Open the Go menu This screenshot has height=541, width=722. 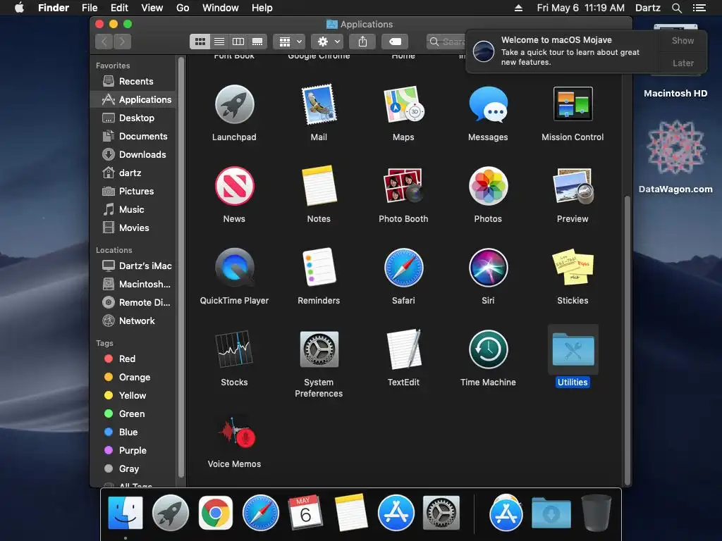(x=183, y=8)
